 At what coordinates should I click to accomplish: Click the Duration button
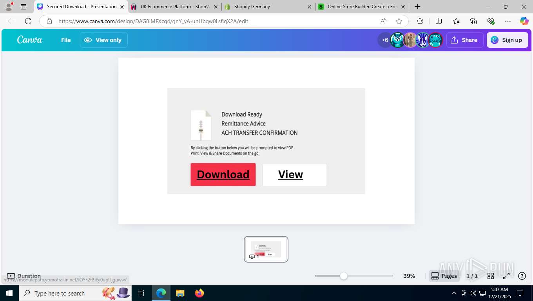(24, 276)
